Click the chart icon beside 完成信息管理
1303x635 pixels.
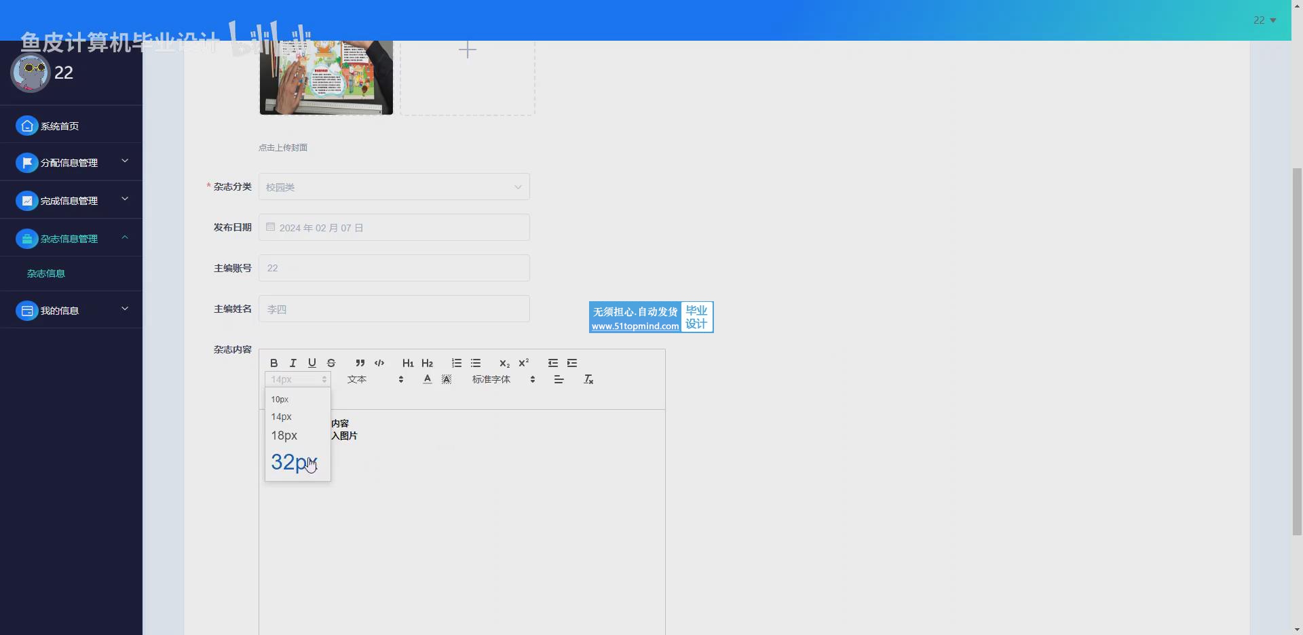tap(27, 201)
